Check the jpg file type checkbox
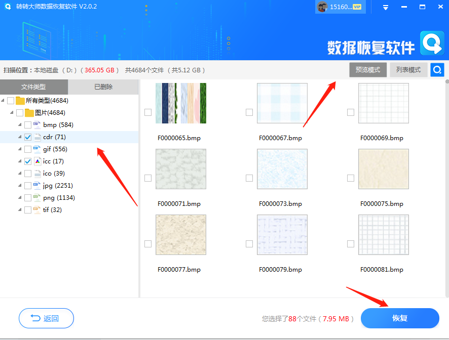449x340 pixels. (x=28, y=186)
